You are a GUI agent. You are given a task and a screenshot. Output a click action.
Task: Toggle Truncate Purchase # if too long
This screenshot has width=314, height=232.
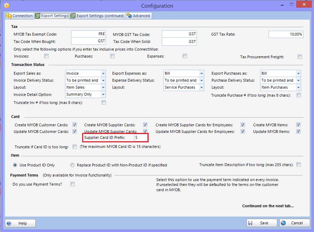299,95
